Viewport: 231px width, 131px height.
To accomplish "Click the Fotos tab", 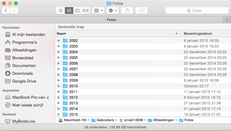I will (x=111, y=20).
